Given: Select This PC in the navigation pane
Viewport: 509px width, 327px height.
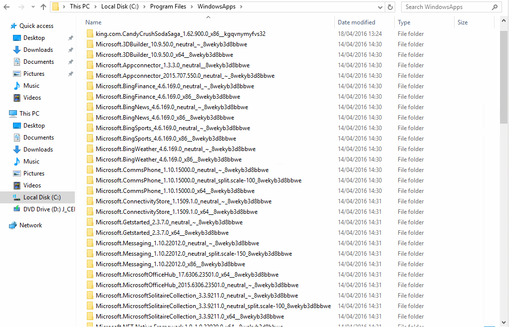Looking at the screenshot, I should pos(29,114).
